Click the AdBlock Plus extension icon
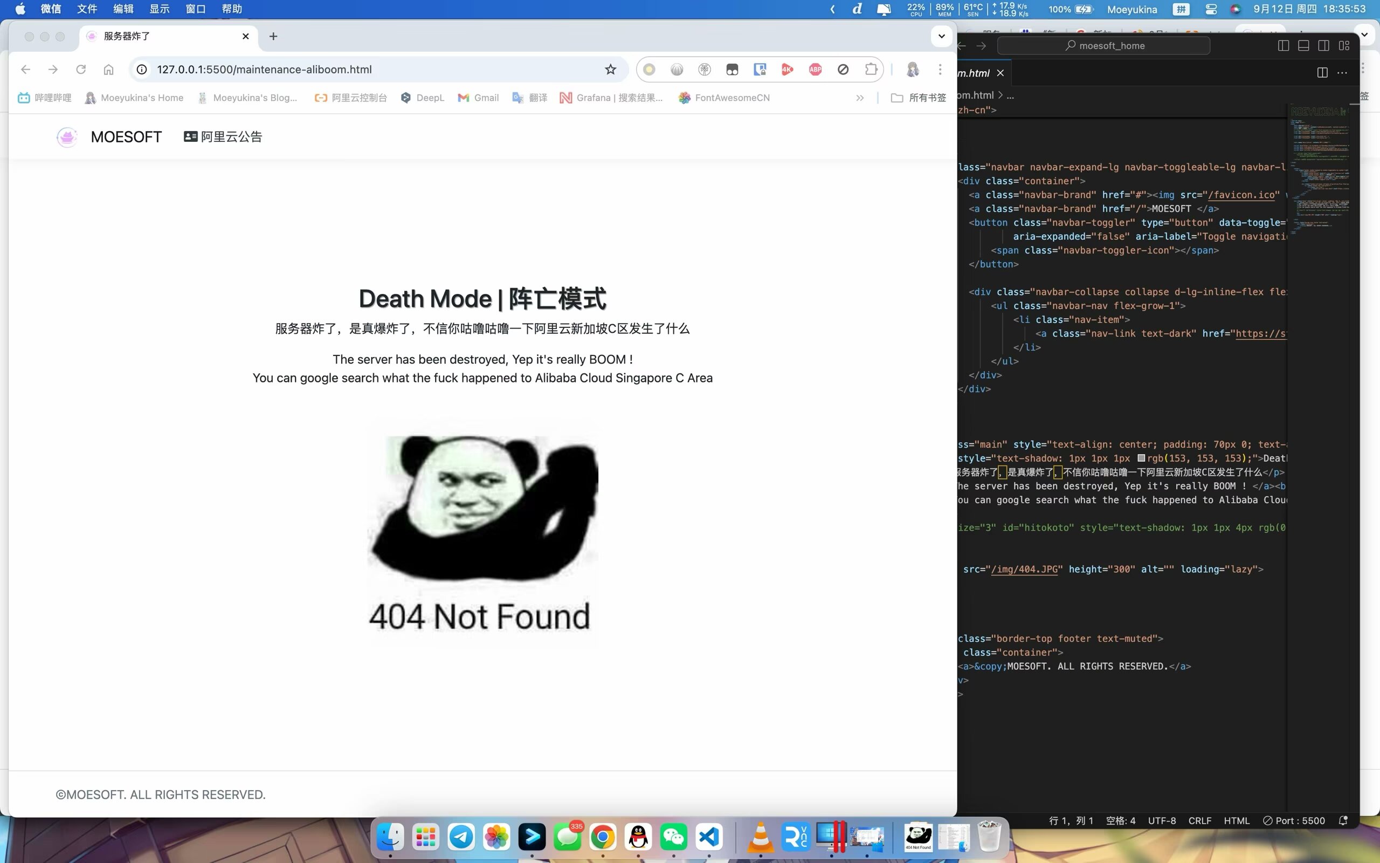Screen dimensions: 1380x863 [x=816, y=70]
